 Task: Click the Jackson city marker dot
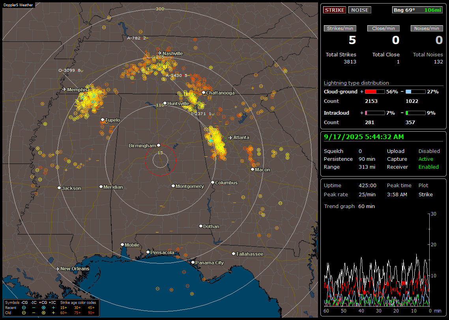59,188
